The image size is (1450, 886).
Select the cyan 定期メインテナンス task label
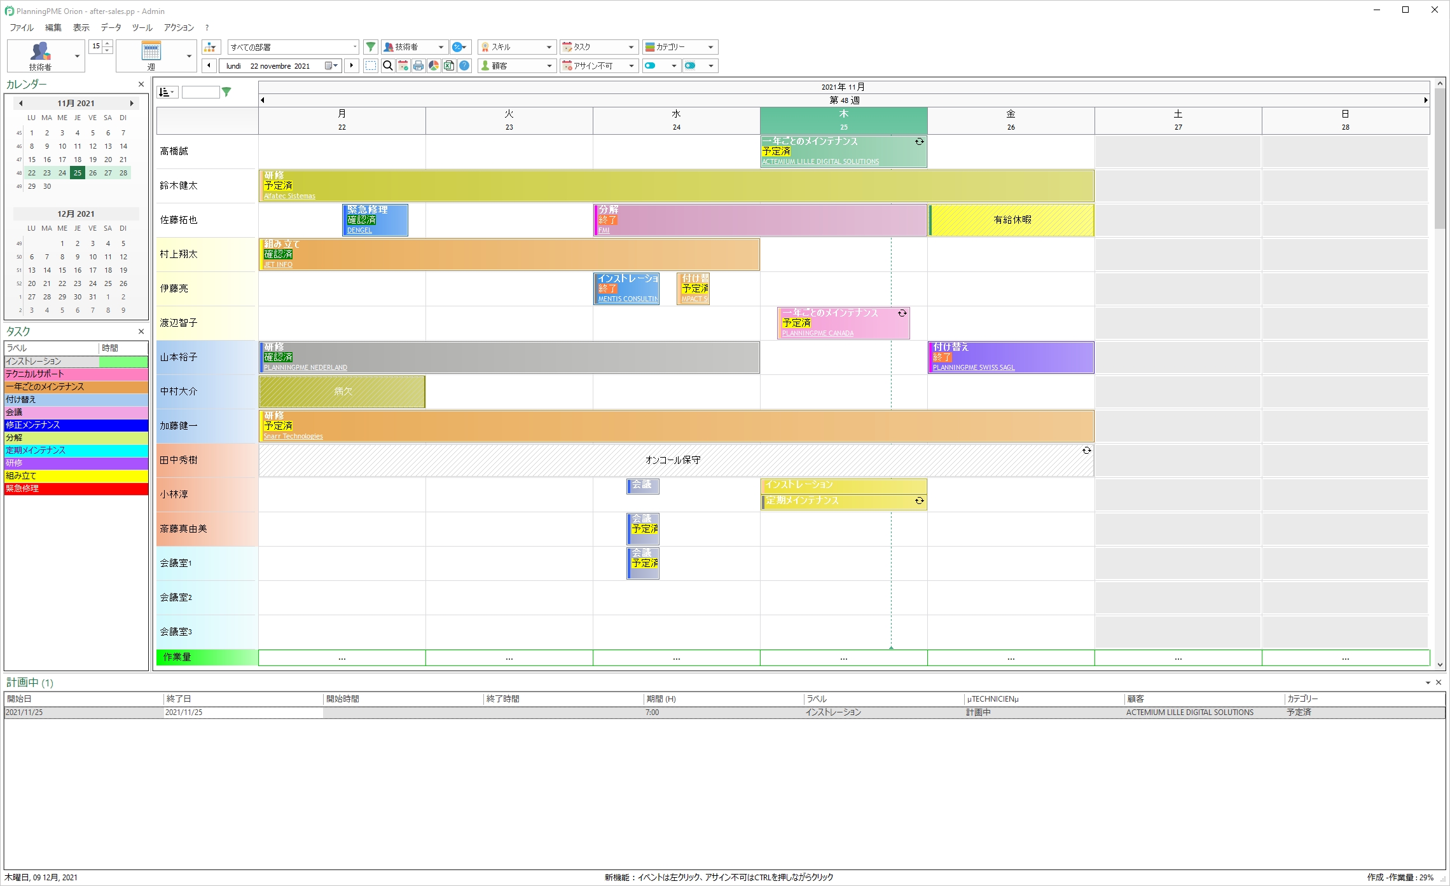coord(76,451)
